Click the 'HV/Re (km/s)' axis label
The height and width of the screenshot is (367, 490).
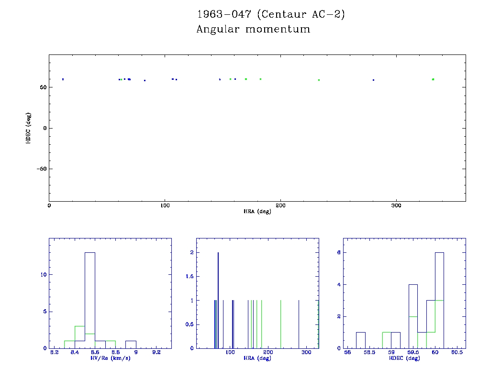(111, 358)
